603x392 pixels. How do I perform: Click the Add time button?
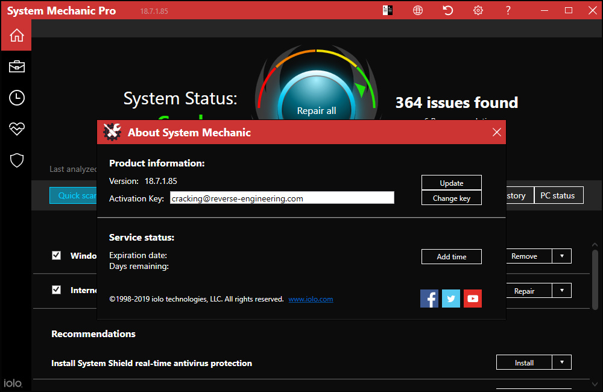click(452, 256)
